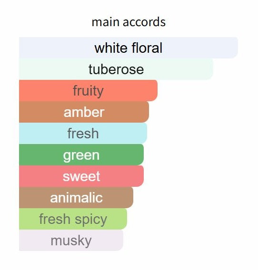This screenshot has width=258, height=270.
Task: Click the 'sweet' text label
Action: 81,176
